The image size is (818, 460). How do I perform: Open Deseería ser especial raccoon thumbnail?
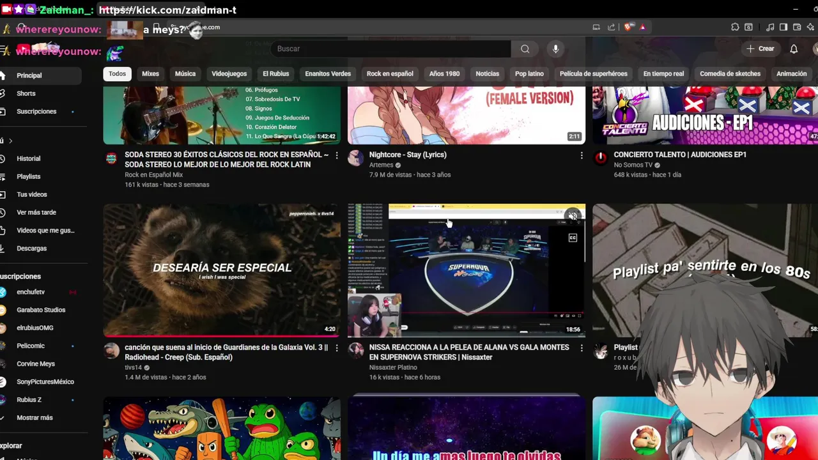tap(222, 270)
